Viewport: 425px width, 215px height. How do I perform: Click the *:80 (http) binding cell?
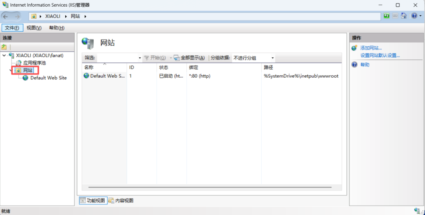(x=200, y=76)
